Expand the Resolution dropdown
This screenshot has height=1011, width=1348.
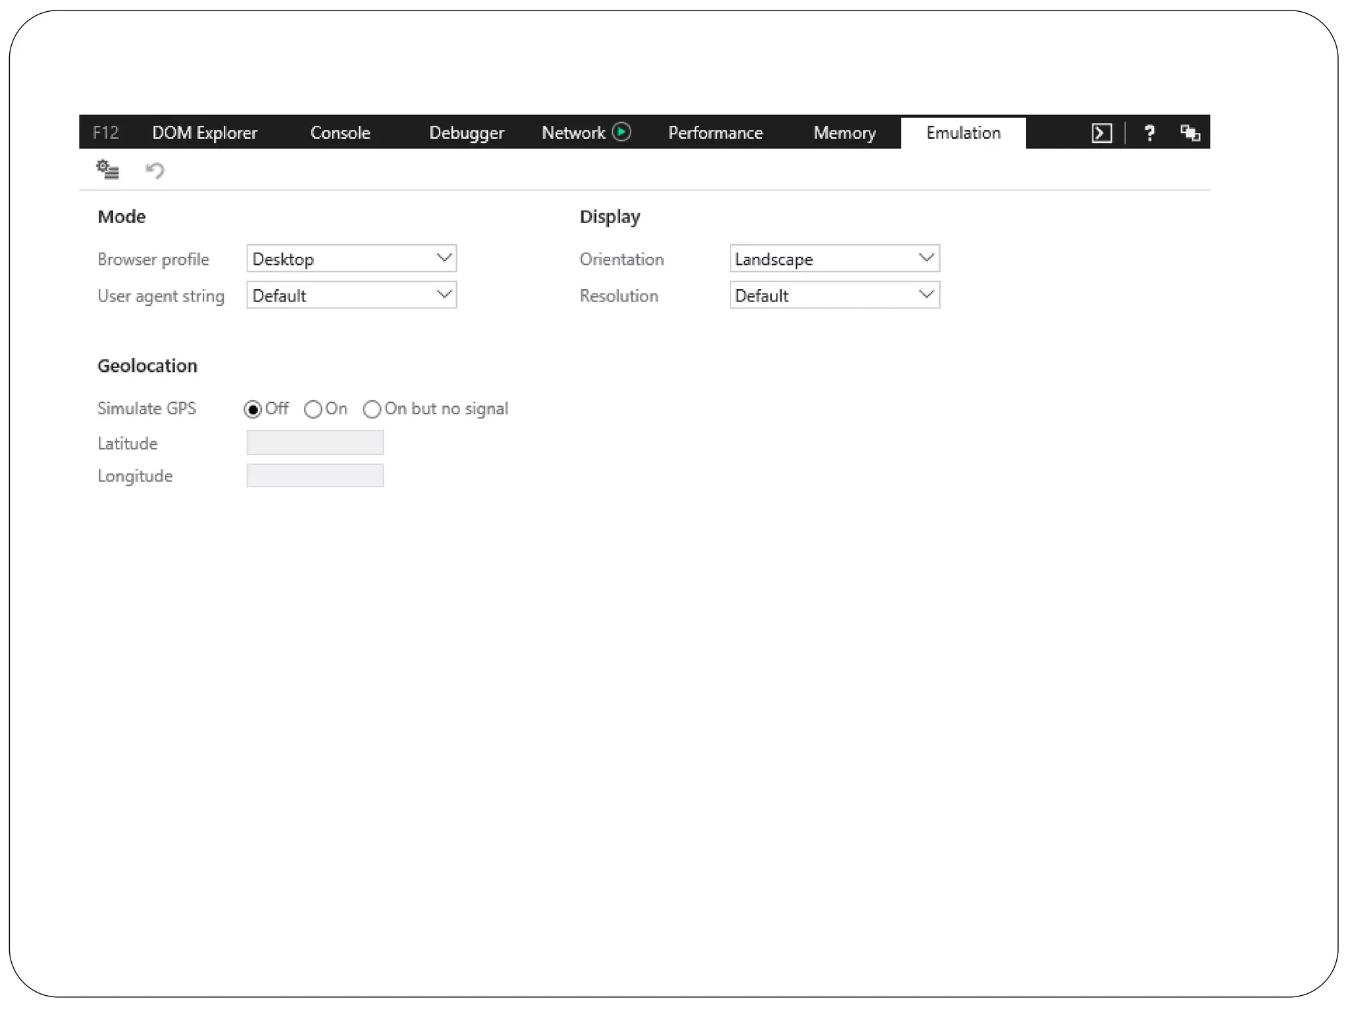[834, 296]
